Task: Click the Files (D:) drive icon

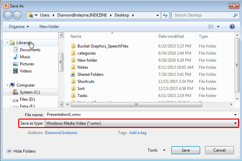Action: (16, 100)
